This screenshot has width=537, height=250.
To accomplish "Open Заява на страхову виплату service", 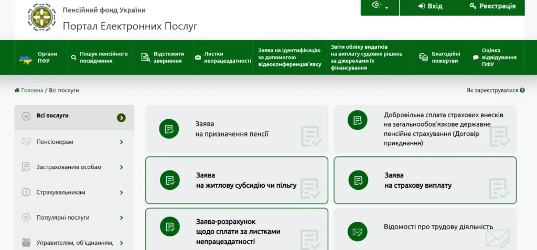I will (425, 180).
